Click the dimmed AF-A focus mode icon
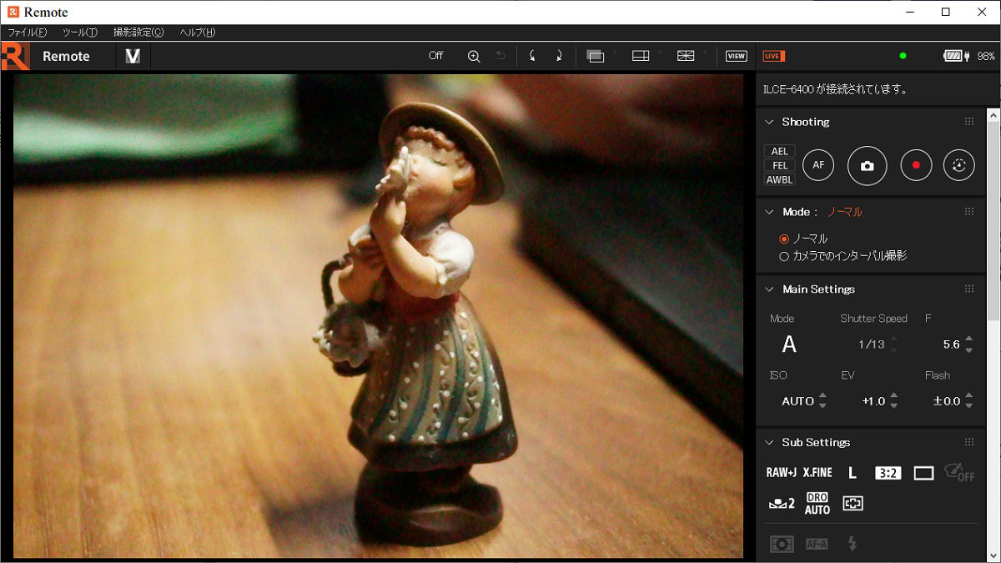 [817, 544]
